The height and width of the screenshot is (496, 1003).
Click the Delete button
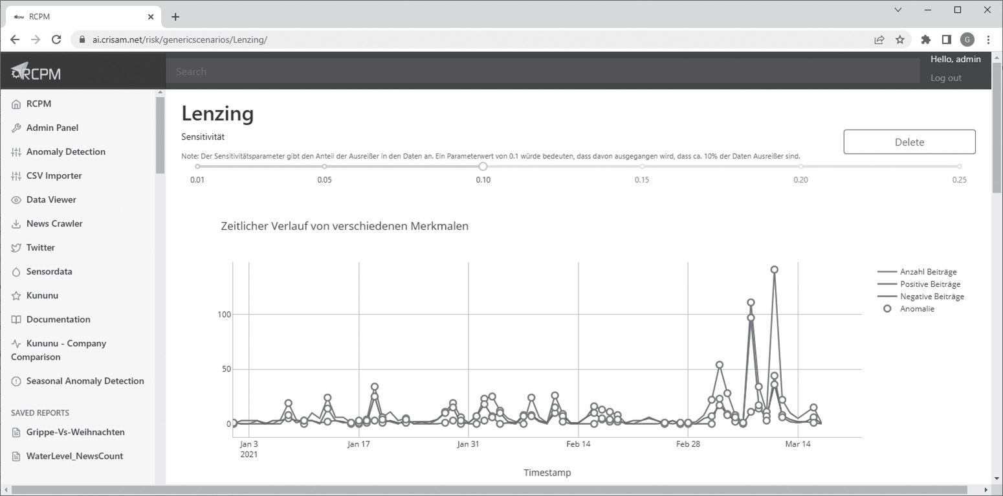(x=909, y=142)
